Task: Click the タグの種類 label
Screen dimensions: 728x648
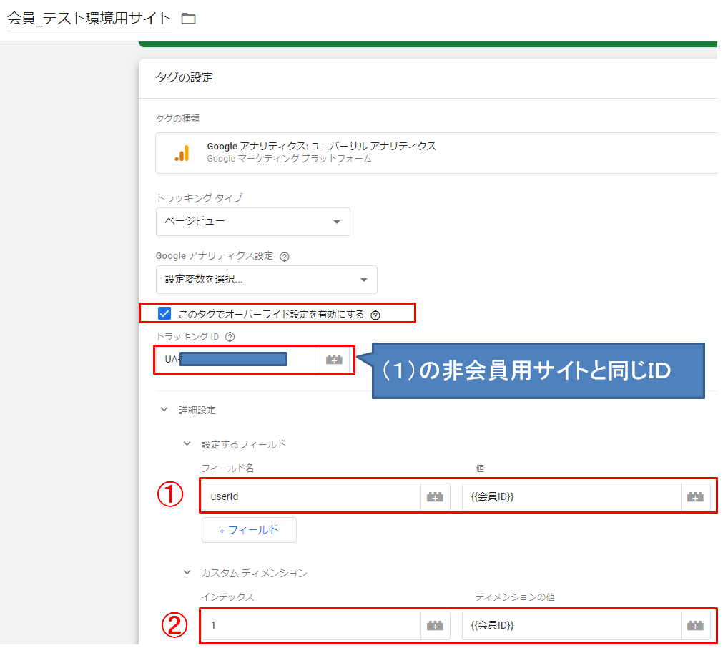Action: [177, 119]
